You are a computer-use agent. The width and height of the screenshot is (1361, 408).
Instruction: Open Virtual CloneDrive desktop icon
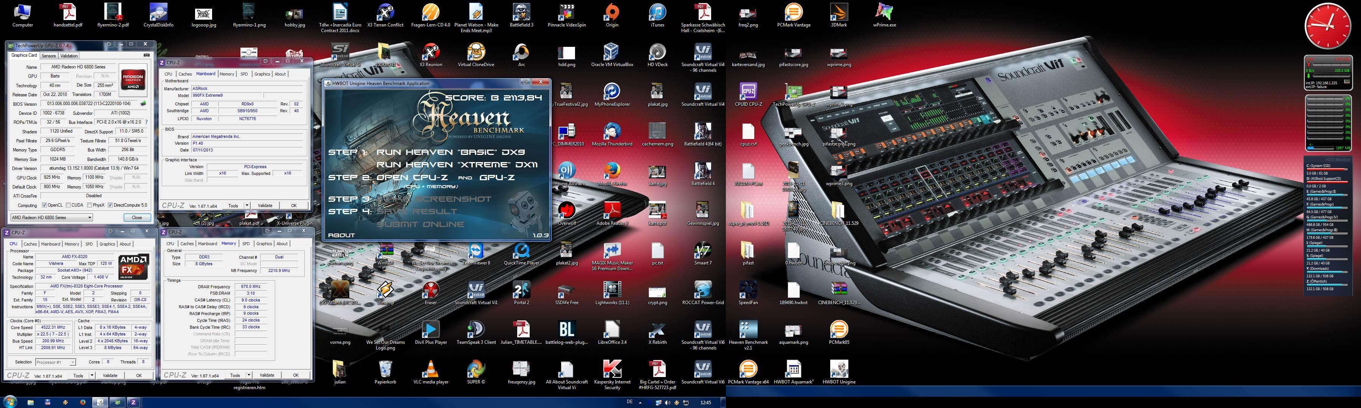[x=476, y=55]
